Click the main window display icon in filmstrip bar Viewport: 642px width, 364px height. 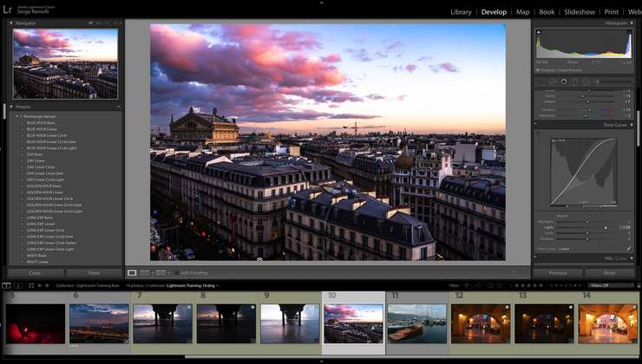click(6, 285)
